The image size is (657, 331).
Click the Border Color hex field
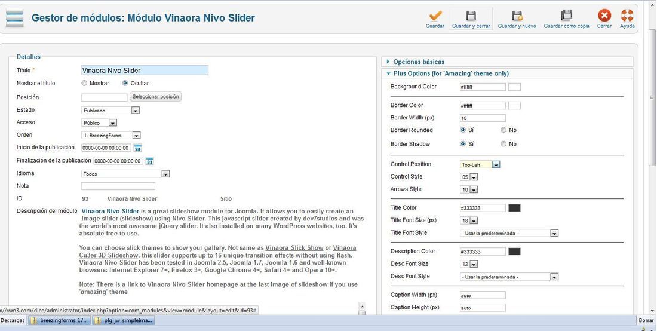point(483,106)
